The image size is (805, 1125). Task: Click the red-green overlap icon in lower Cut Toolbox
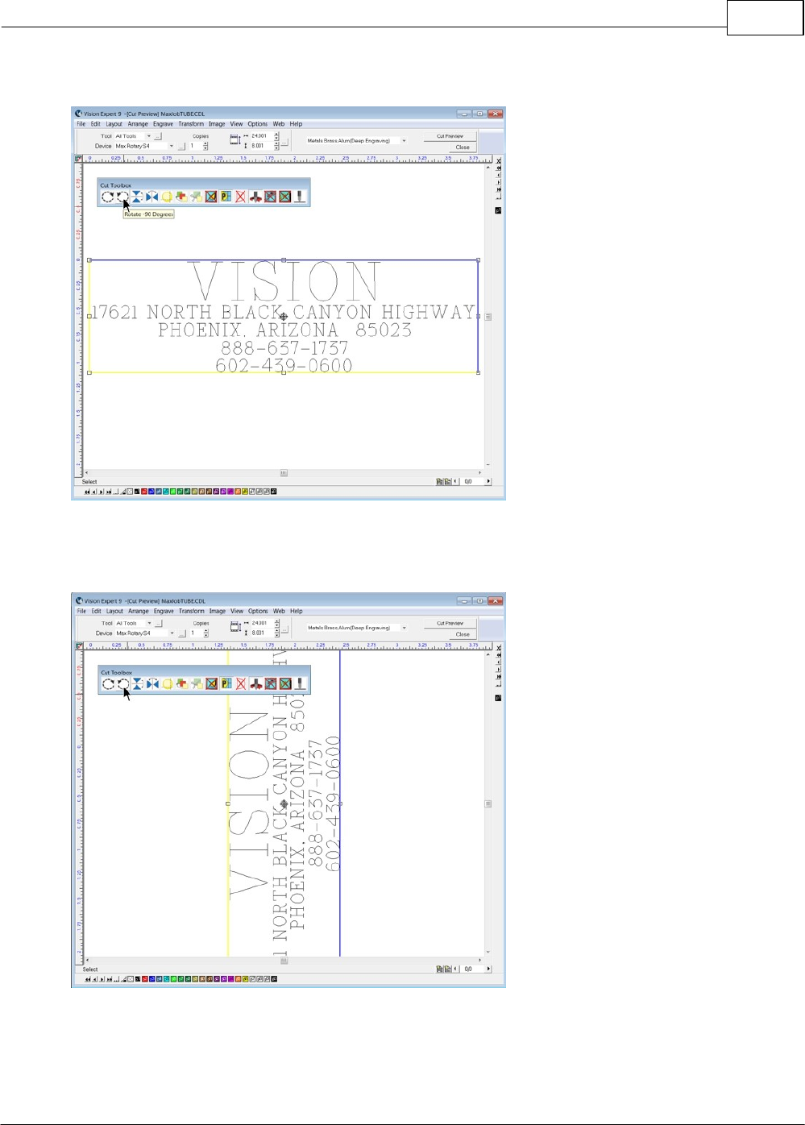click(182, 683)
